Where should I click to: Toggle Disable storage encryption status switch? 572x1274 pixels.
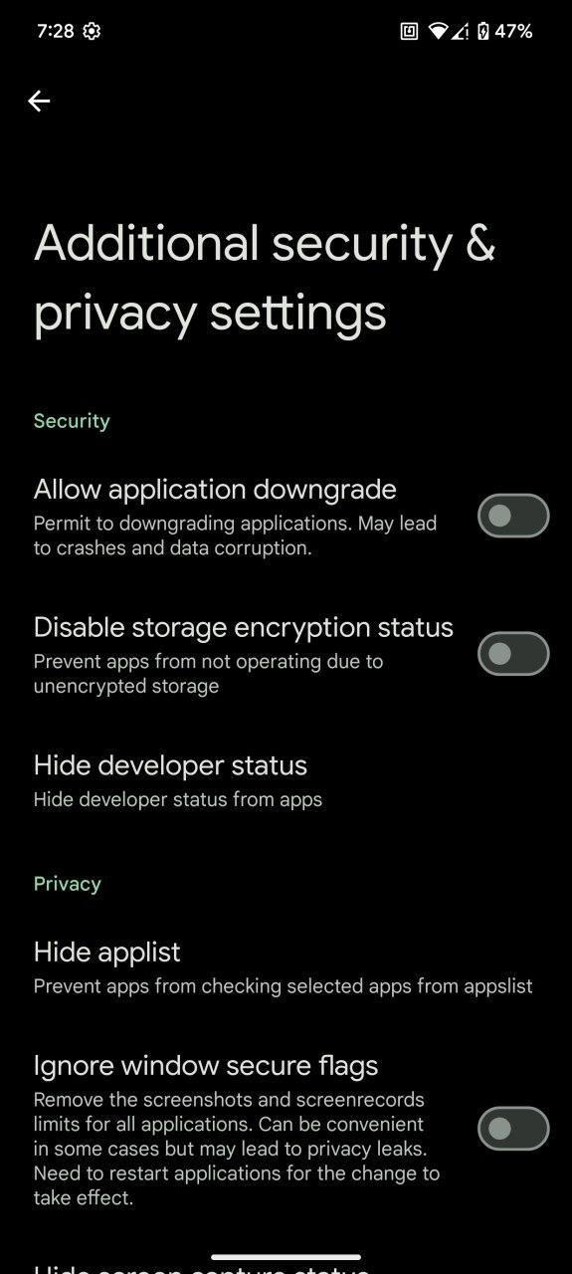click(513, 654)
